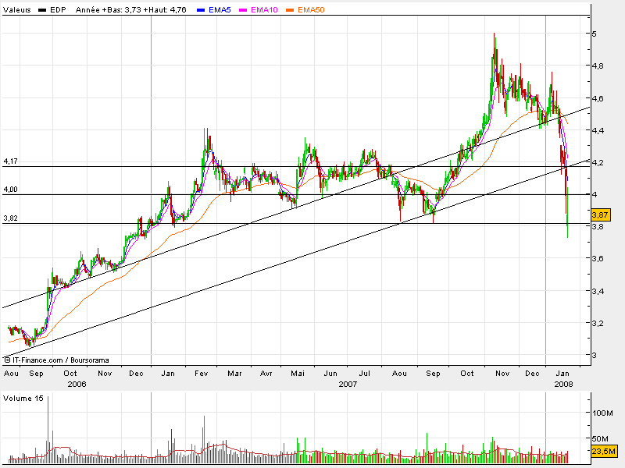Click the yellow 3,87 current price tag
The width and height of the screenshot is (625, 468).
coord(600,215)
